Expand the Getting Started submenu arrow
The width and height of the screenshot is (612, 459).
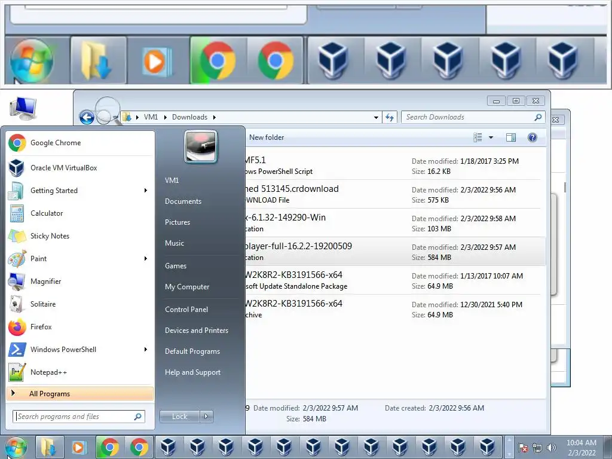[x=146, y=191]
